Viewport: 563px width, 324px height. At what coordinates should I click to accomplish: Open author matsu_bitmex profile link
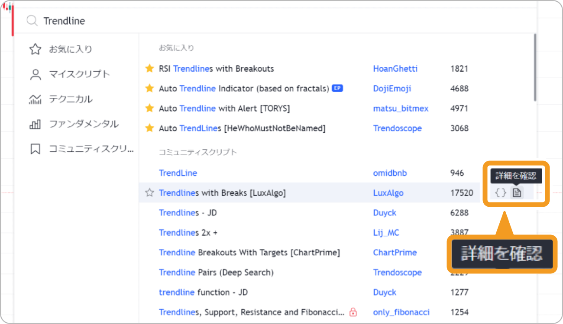tap(401, 109)
